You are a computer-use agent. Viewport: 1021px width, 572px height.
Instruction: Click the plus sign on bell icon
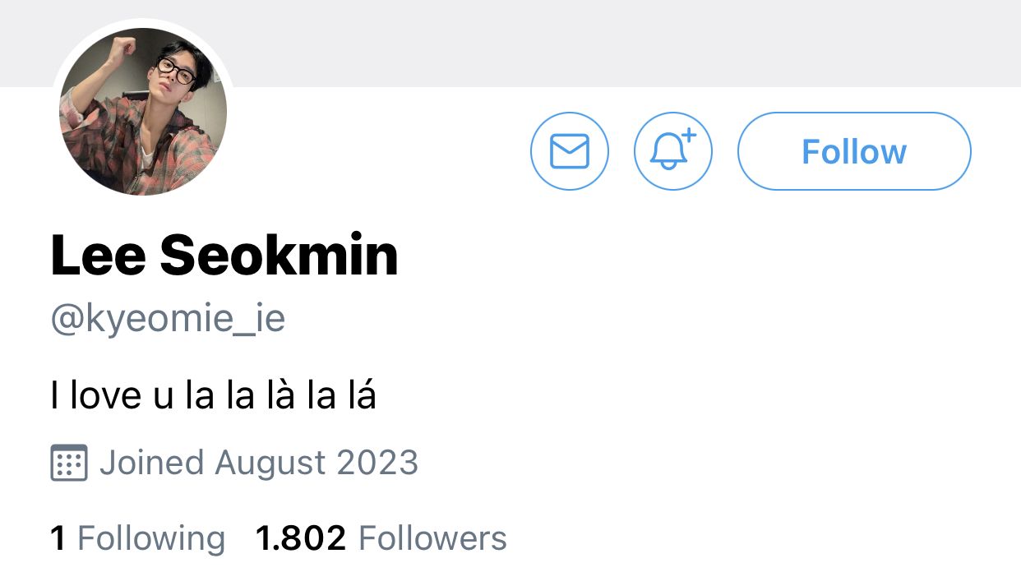pos(689,136)
